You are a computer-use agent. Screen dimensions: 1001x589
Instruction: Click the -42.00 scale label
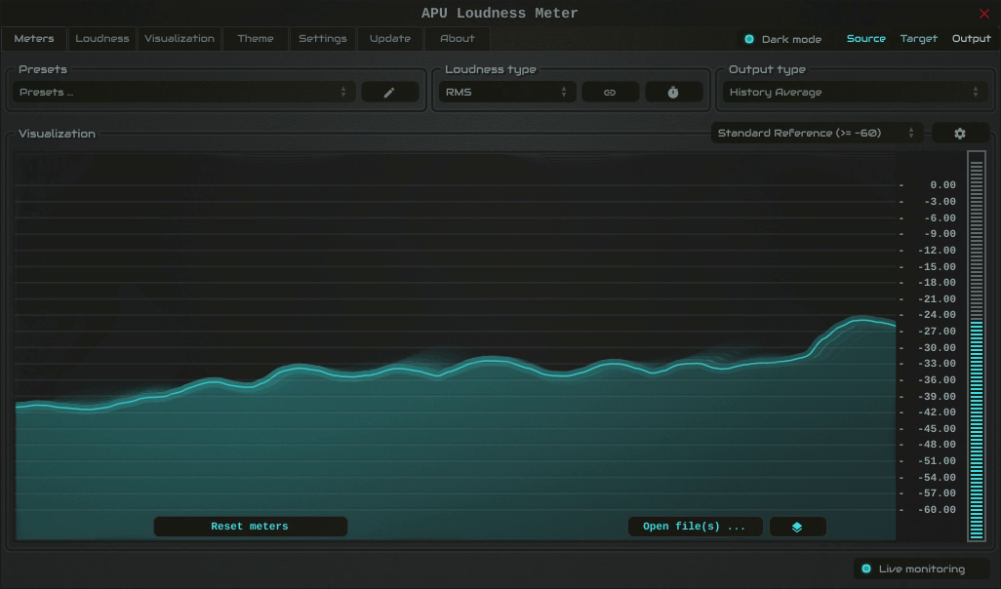click(x=937, y=412)
